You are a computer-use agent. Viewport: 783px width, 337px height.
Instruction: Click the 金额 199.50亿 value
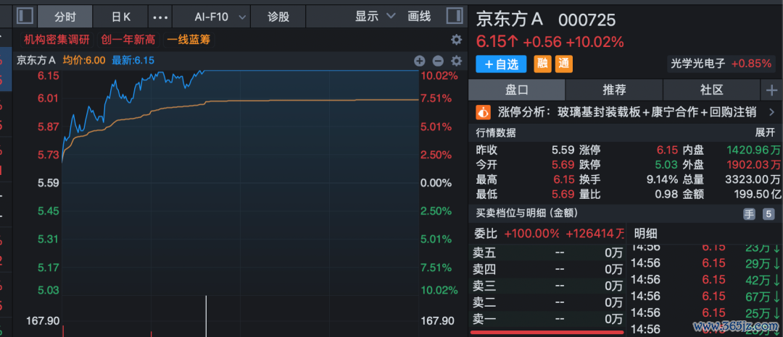(757, 194)
